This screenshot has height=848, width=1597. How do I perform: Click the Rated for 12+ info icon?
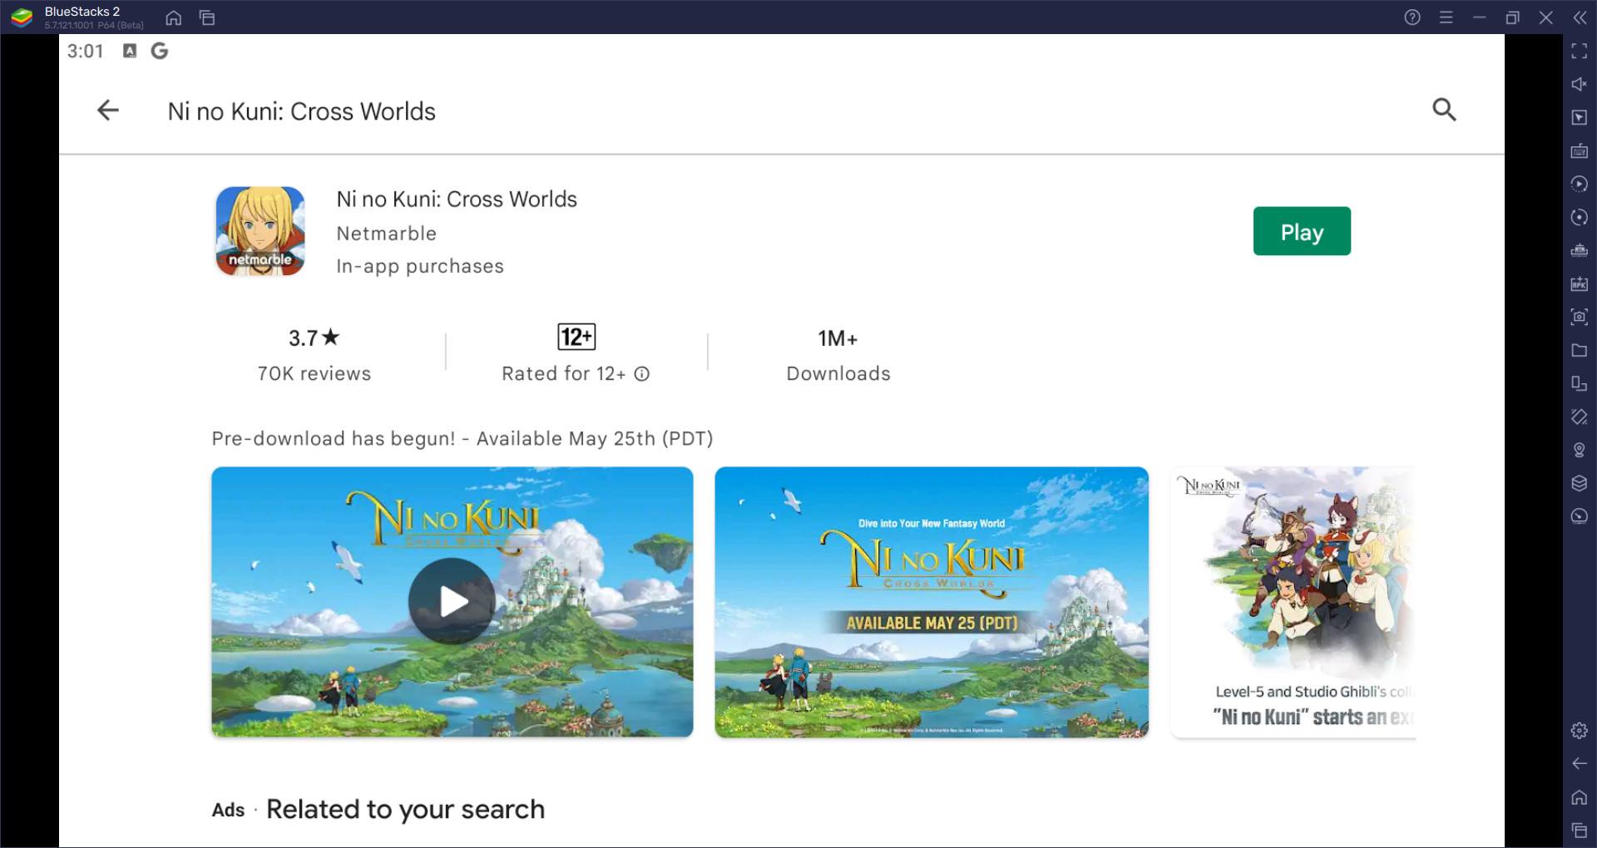[642, 374]
